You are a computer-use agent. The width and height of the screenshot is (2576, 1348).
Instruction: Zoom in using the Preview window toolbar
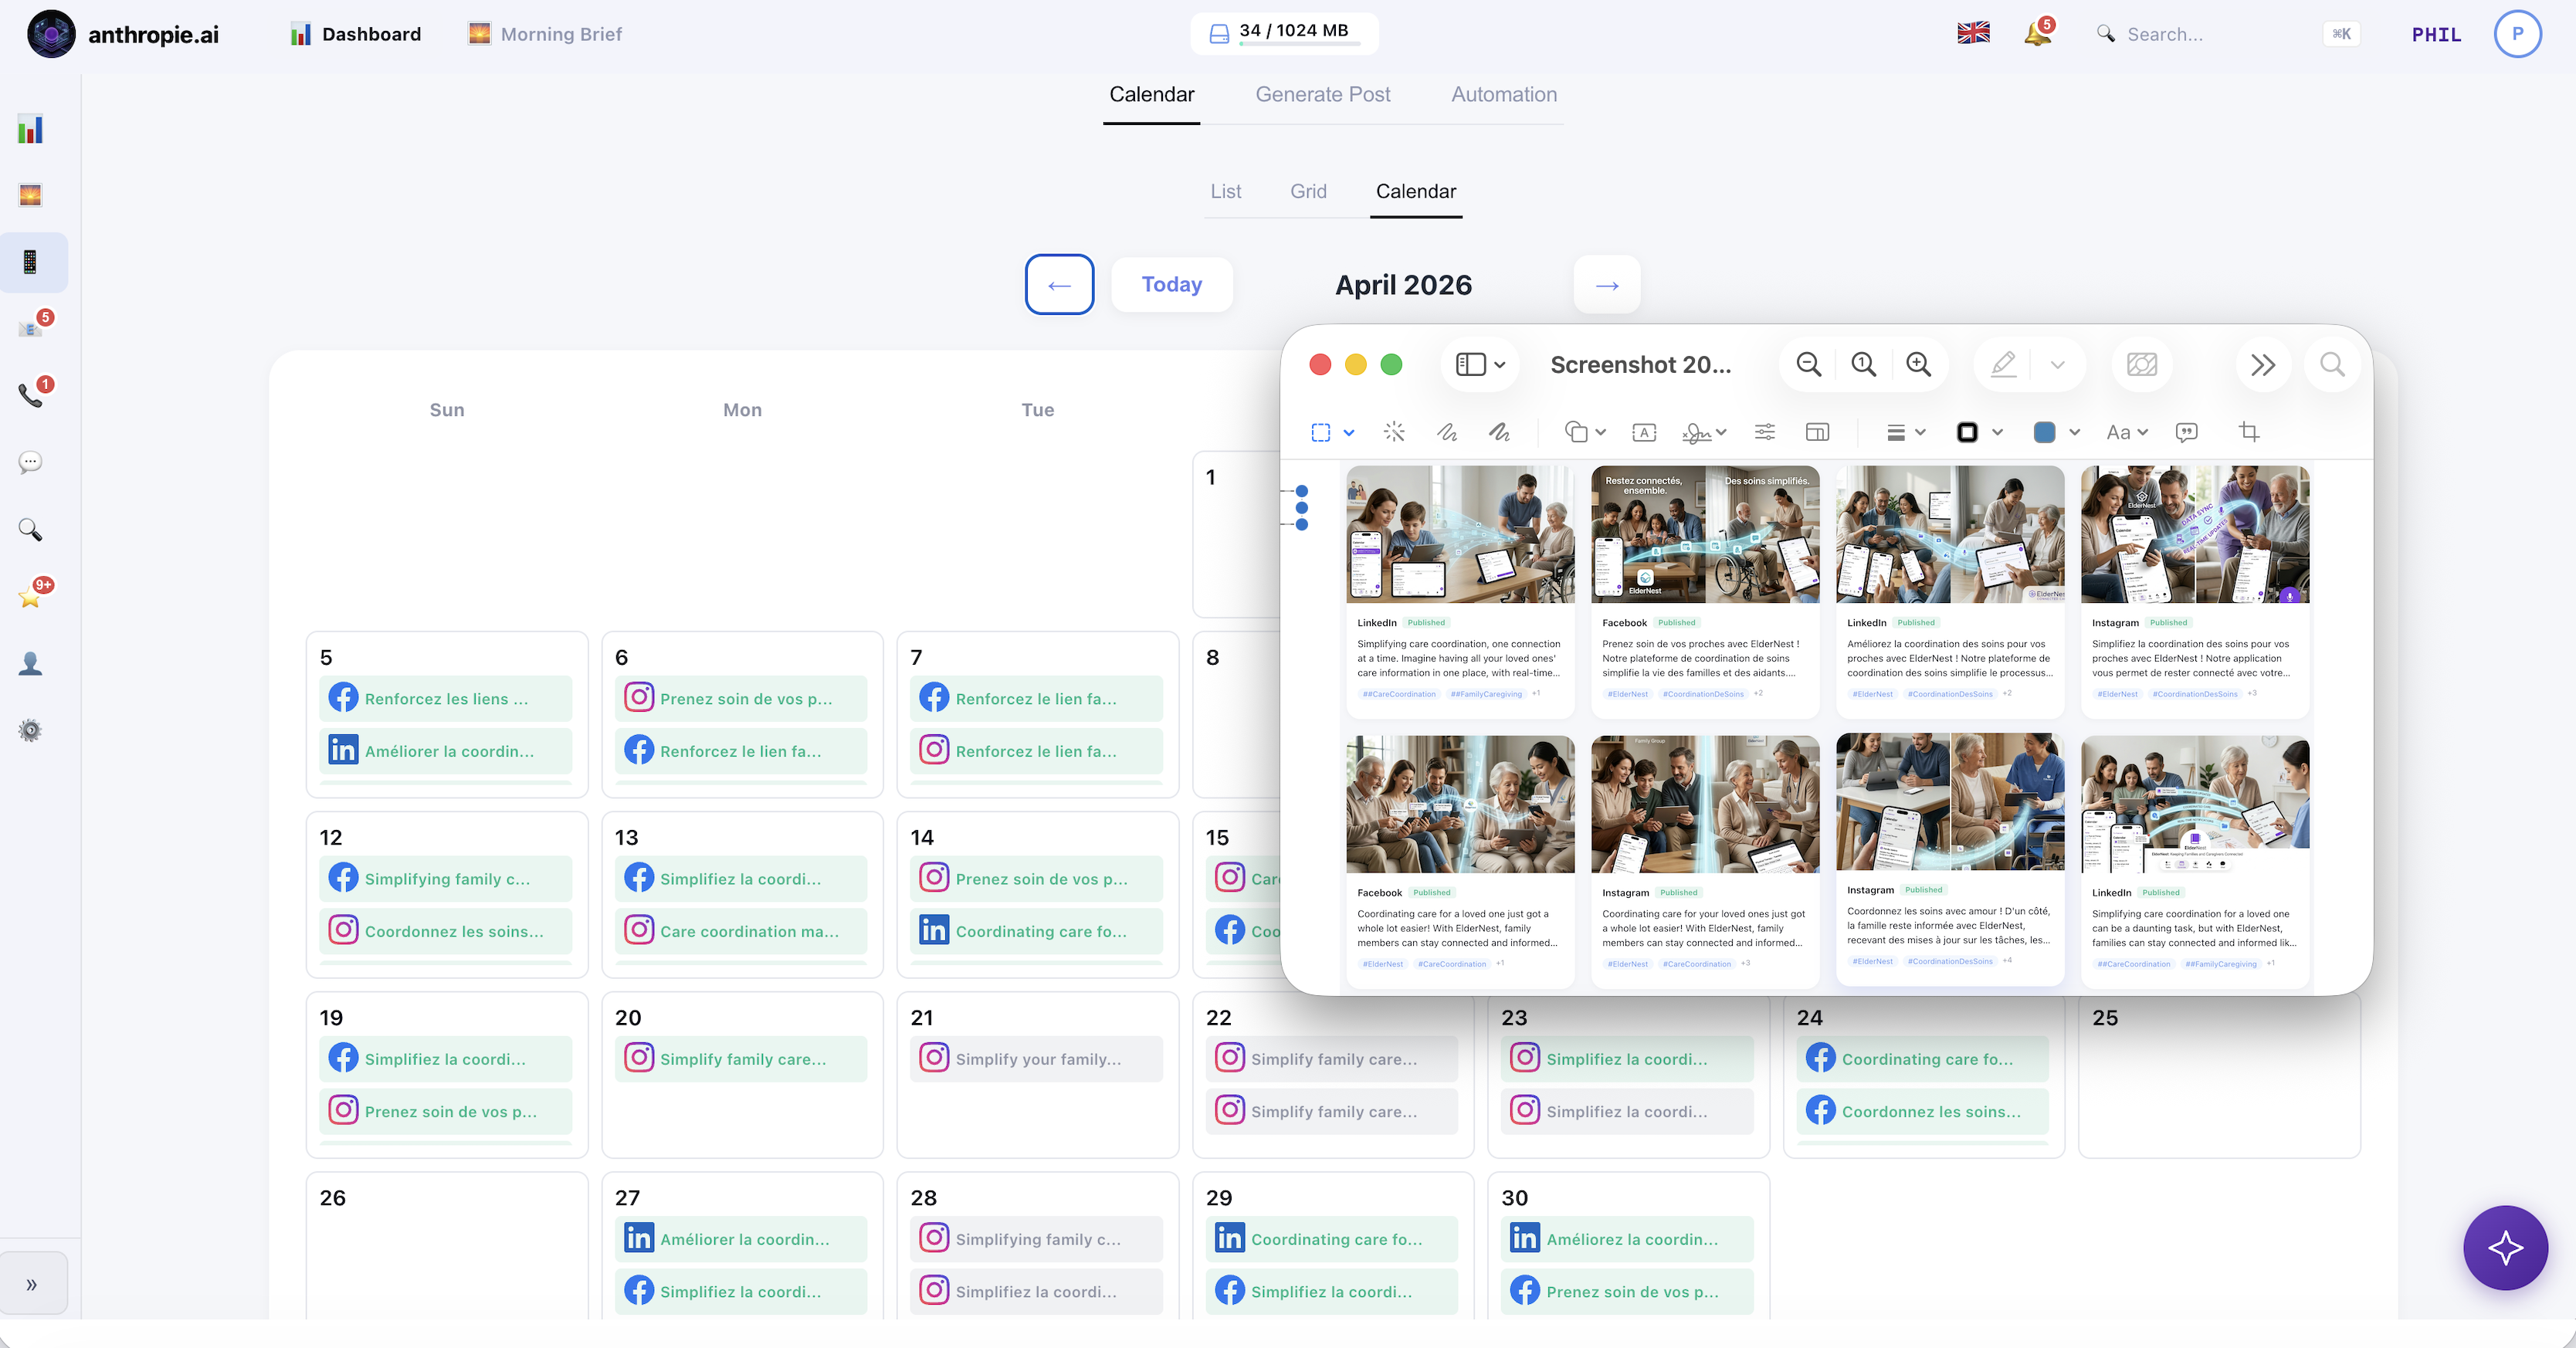(1918, 365)
